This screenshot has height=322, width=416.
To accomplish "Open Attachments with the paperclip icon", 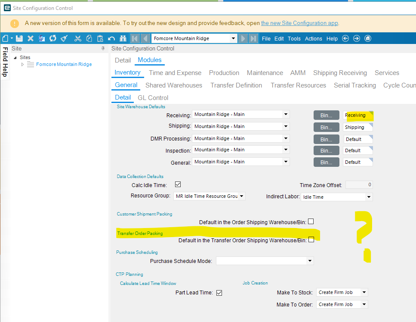I will pyautogui.click(x=42, y=38).
